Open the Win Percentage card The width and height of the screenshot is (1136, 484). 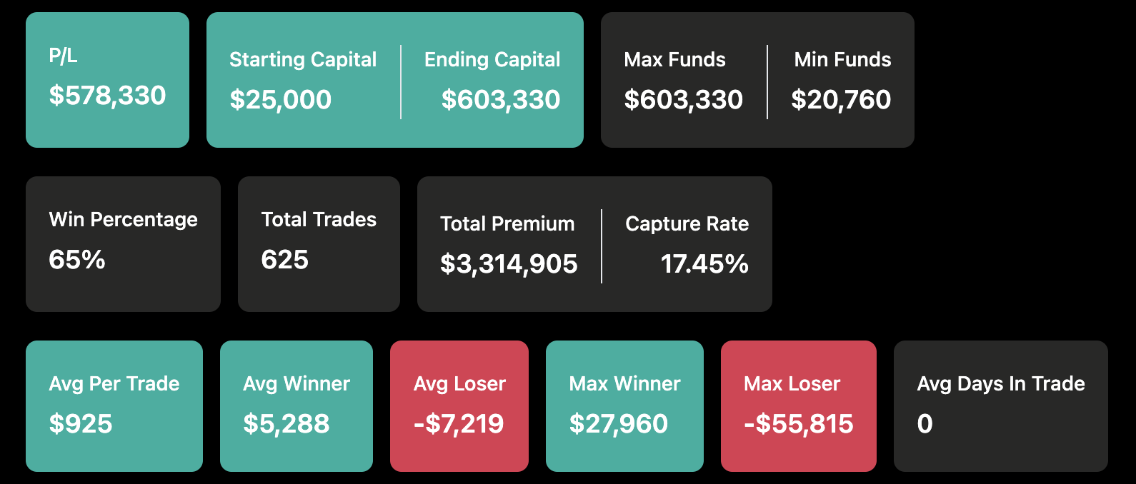point(123,243)
